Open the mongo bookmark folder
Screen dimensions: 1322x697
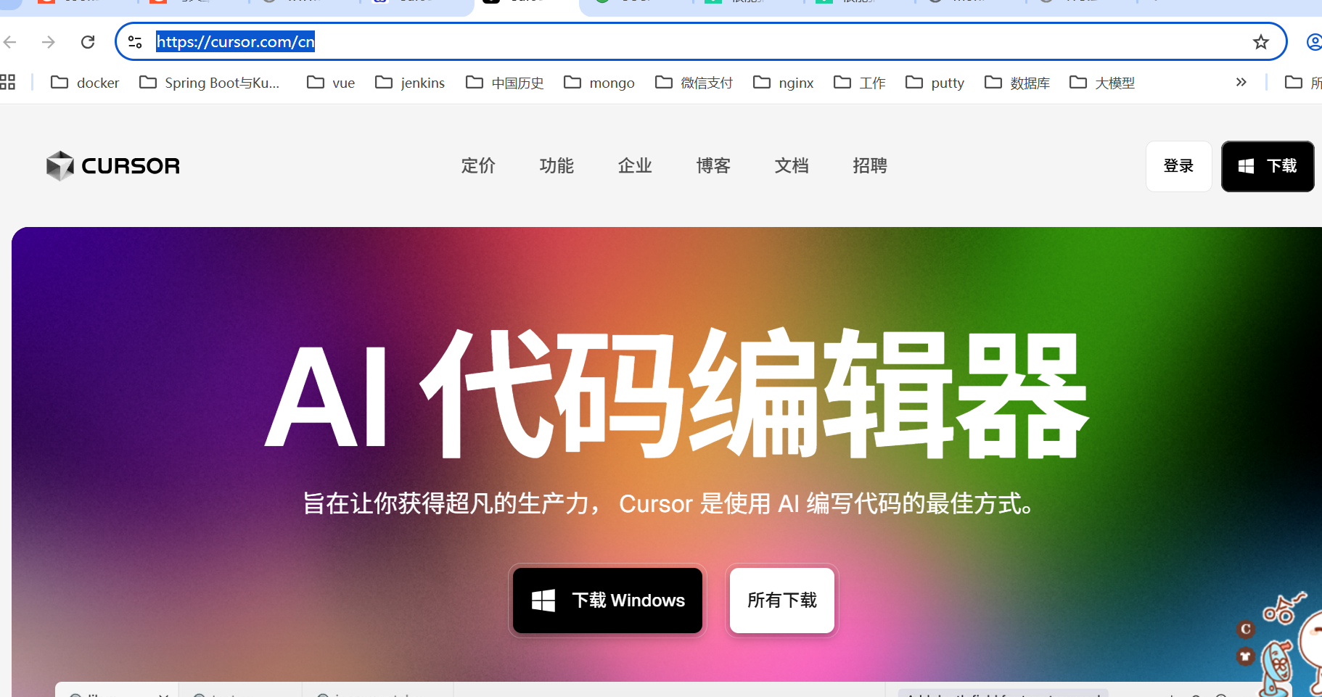pos(599,83)
